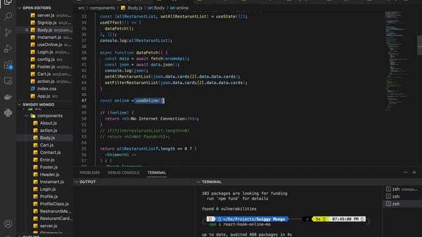This screenshot has width=422, height=237.
Task: Collapse the OUTPUT panel section
Action: coord(76,182)
